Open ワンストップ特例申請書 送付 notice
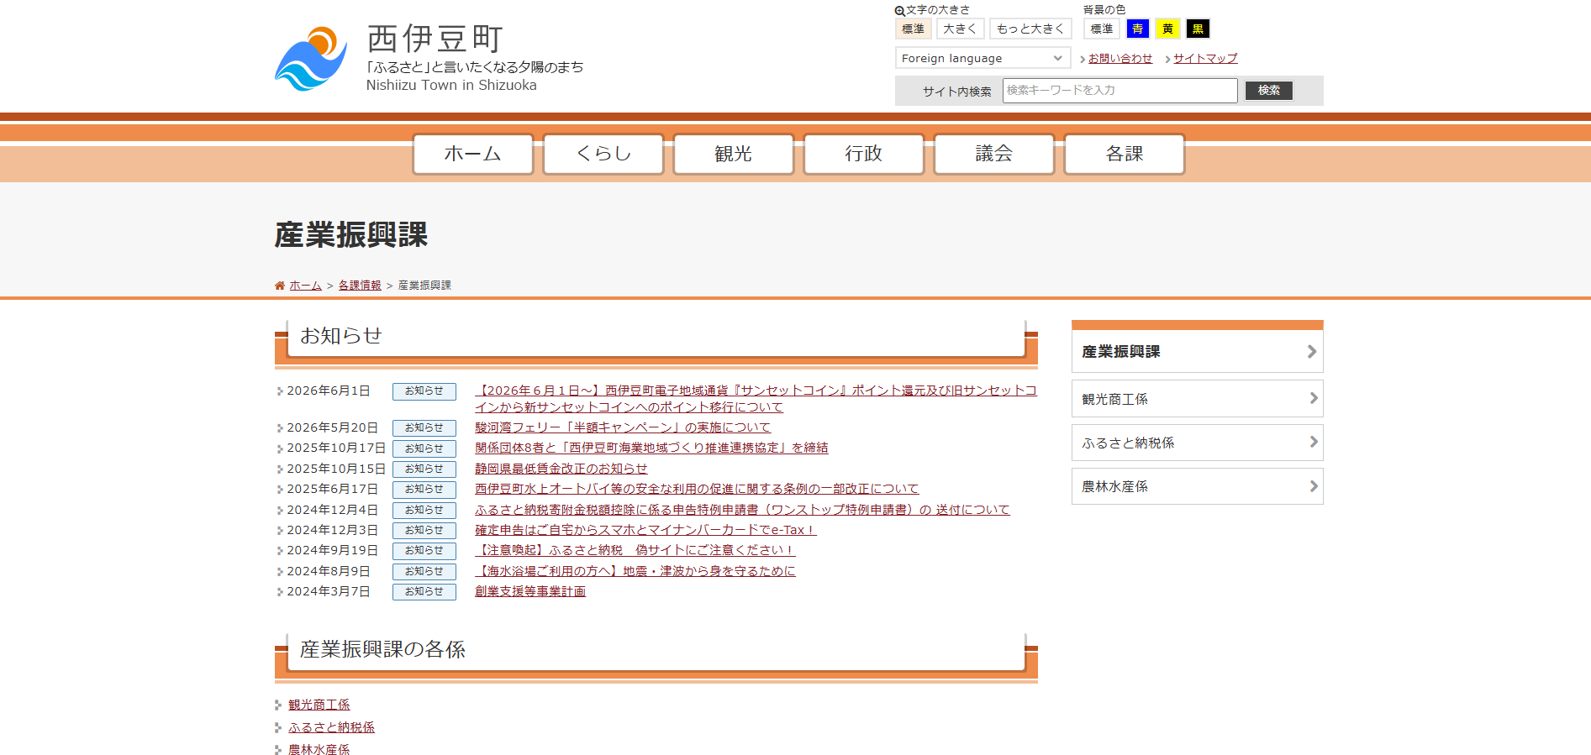1591x755 pixels. click(742, 510)
